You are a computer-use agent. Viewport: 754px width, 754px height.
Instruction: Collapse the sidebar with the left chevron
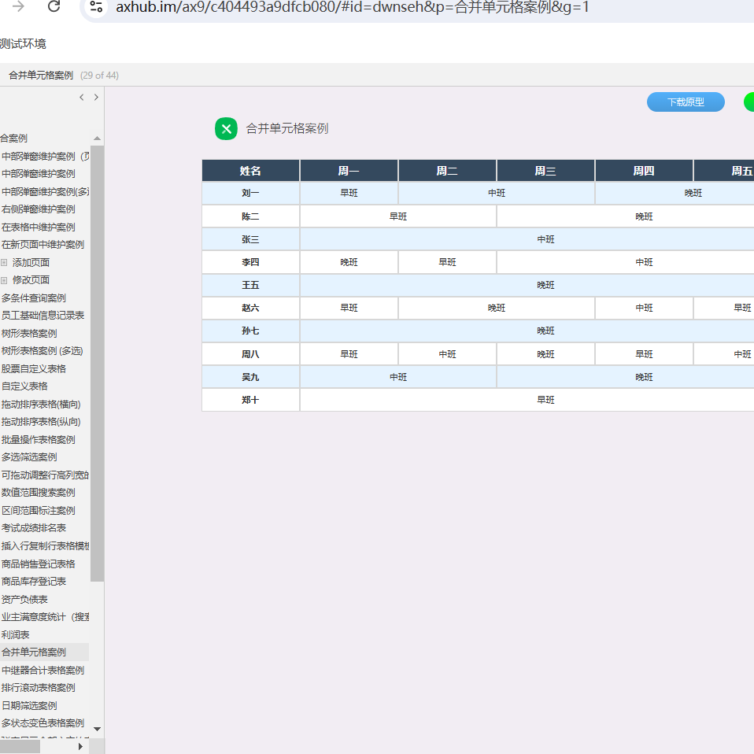coord(81,96)
